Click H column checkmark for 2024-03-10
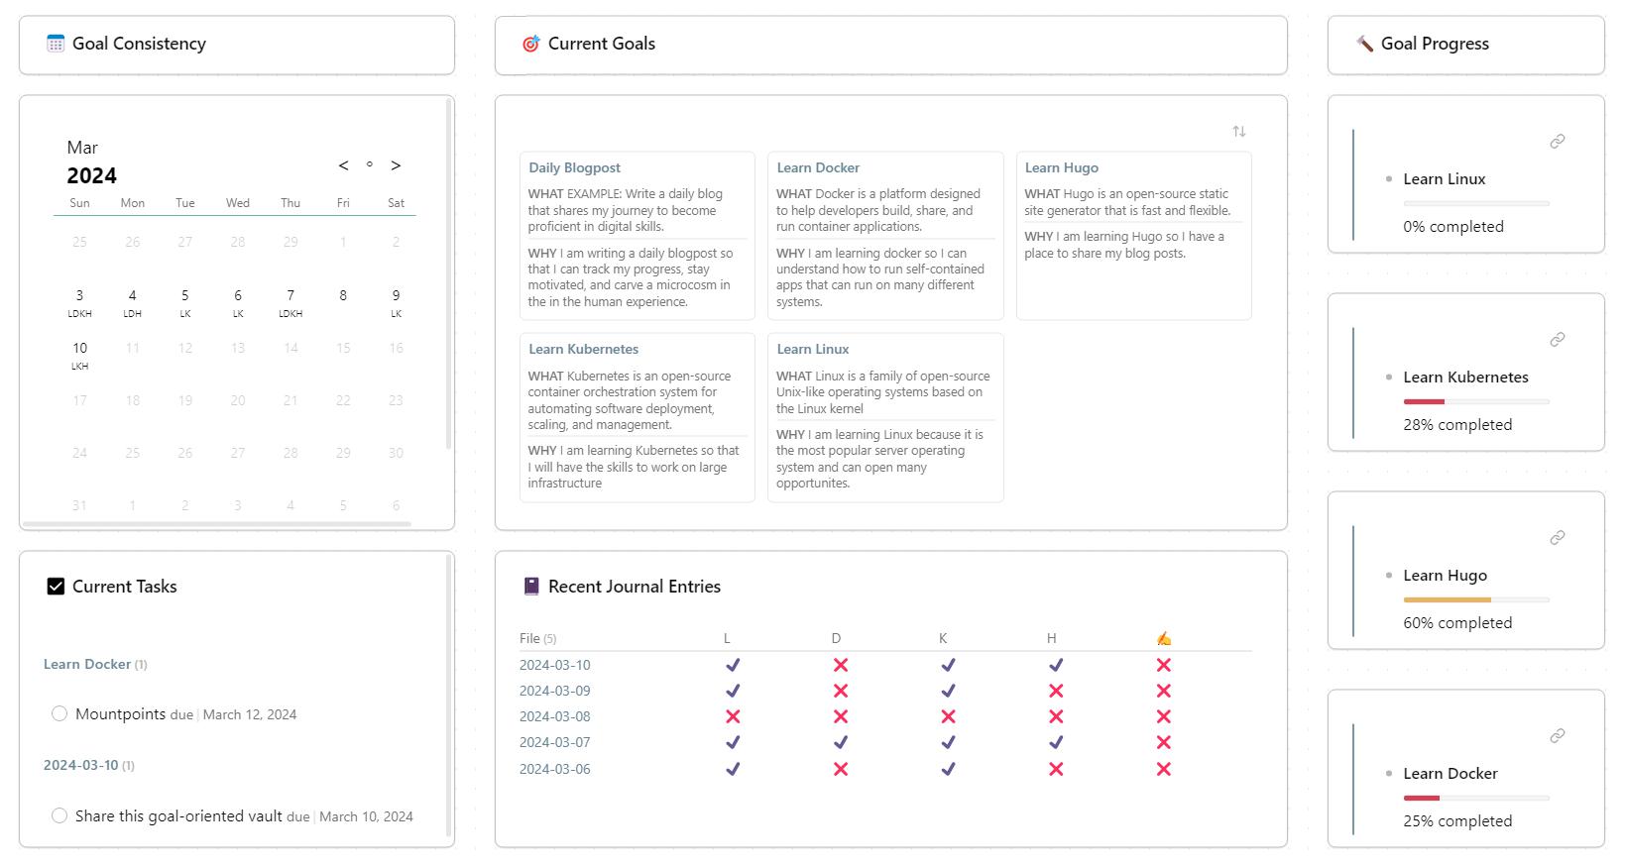The image size is (1625, 865). click(x=1056, y=665)
